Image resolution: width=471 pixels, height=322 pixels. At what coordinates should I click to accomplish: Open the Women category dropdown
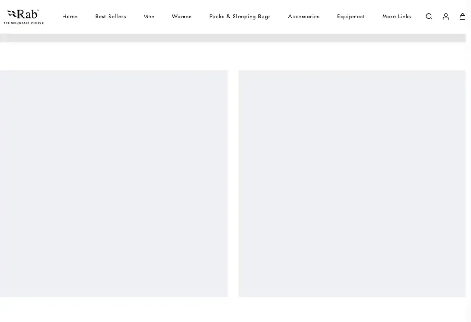point(182,16)
